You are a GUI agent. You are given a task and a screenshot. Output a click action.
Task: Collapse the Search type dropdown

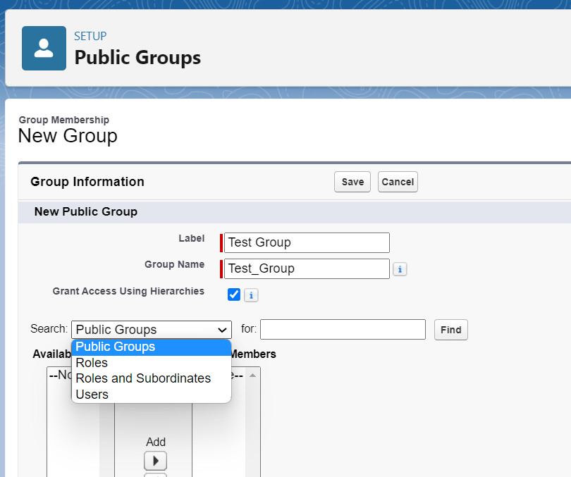coord(152,330)
